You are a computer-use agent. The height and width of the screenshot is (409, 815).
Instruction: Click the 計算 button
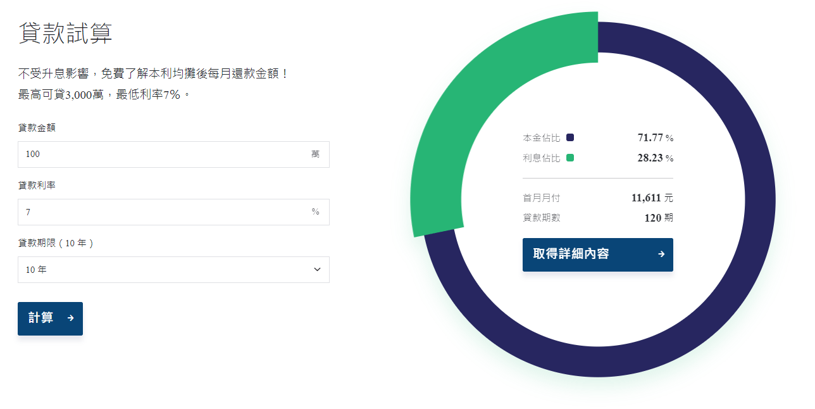point(50,318)
